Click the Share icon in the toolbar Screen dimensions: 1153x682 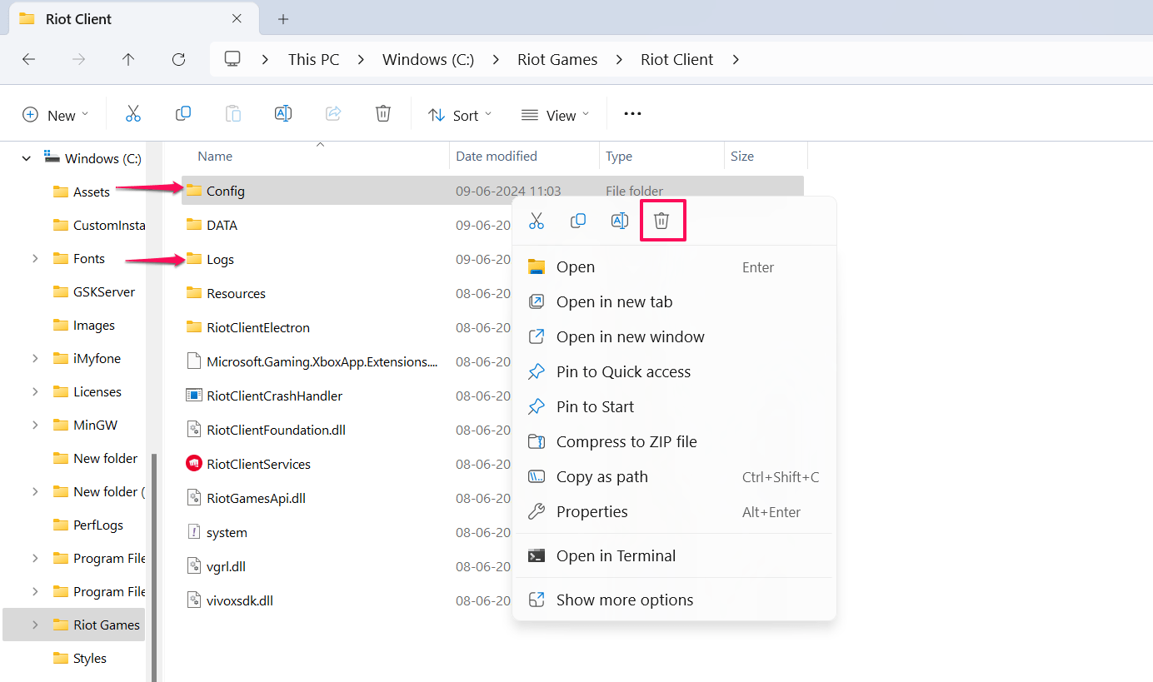point(333,114)
